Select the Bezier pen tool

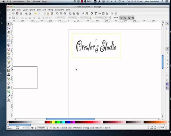click(x=9, y=66)
